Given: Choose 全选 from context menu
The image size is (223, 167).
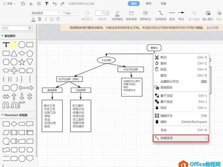Looking at the screenshot, I should [x=181, y=130].
